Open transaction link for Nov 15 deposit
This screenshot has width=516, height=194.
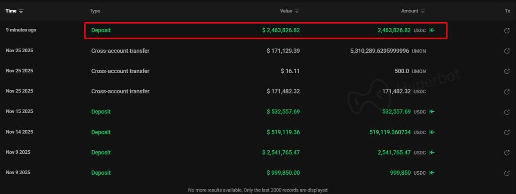[x=507, y=112]
